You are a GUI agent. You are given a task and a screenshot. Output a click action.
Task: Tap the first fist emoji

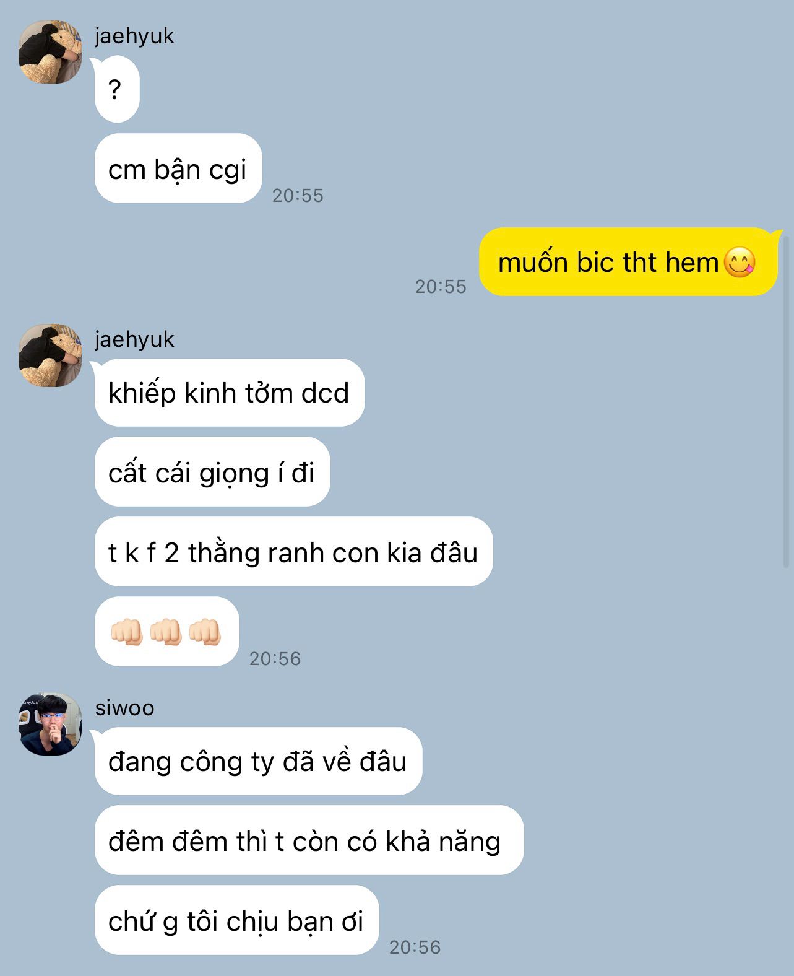[127, 632]
